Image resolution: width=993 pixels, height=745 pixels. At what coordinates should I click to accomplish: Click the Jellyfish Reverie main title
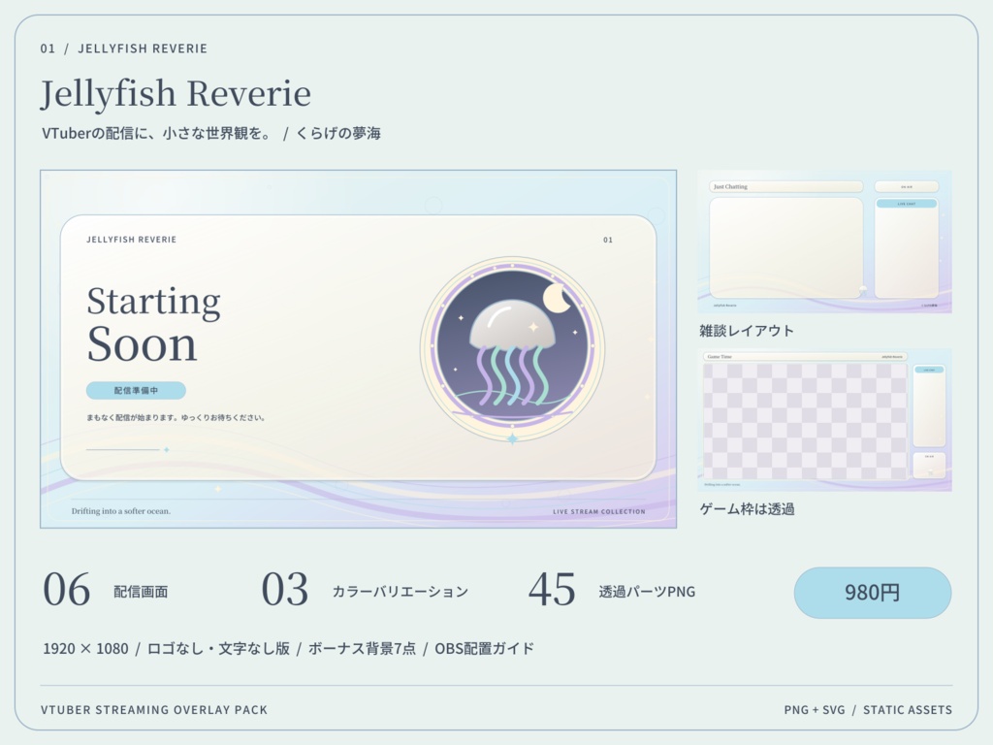[176, 93]
